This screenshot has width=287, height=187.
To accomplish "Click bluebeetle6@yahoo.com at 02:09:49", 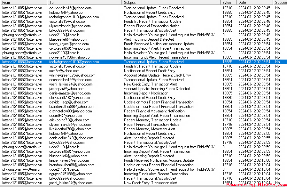I will coord(68,39).
